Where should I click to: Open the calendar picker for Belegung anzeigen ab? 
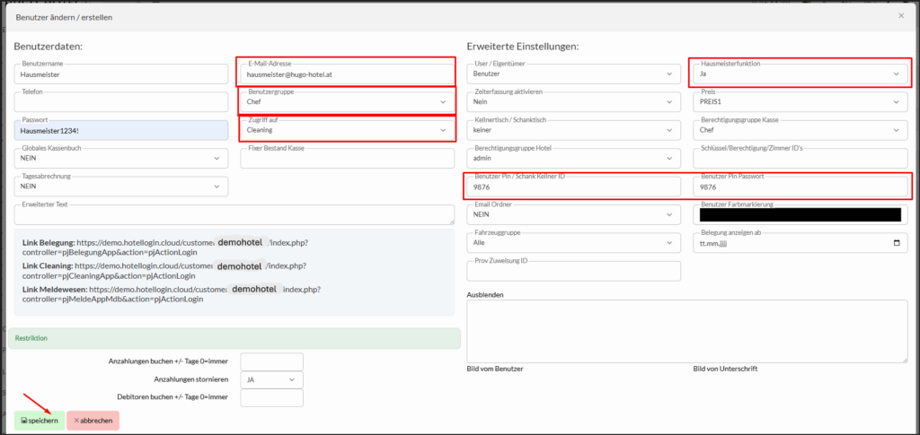tap(896, 243)
